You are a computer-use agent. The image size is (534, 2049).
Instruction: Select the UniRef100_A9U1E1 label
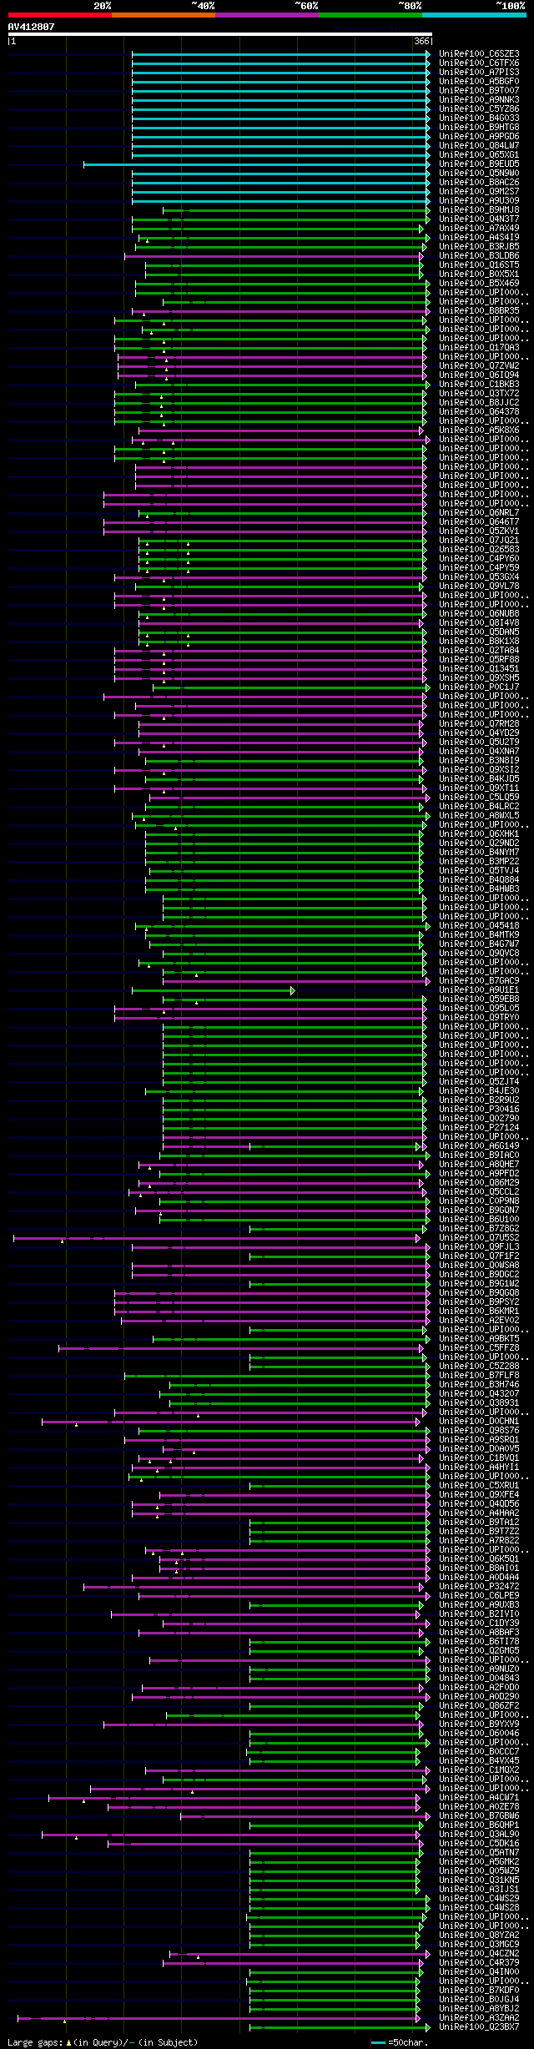pos(479,990)
